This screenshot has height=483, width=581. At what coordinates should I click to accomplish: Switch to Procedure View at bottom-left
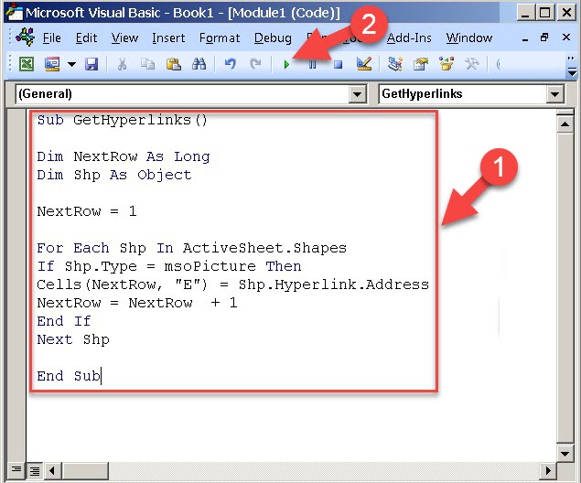pyautogui.click(x=16, y=471)
